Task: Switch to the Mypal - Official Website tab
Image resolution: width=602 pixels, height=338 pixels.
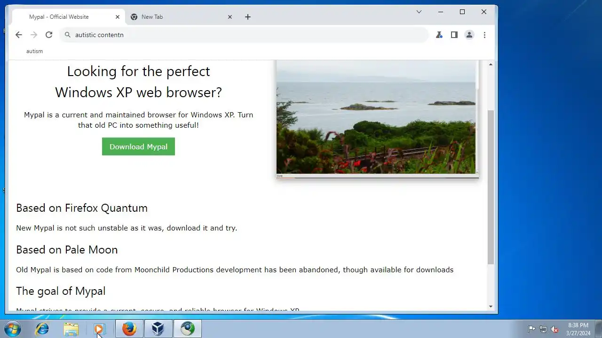Action: pos(69,17)
